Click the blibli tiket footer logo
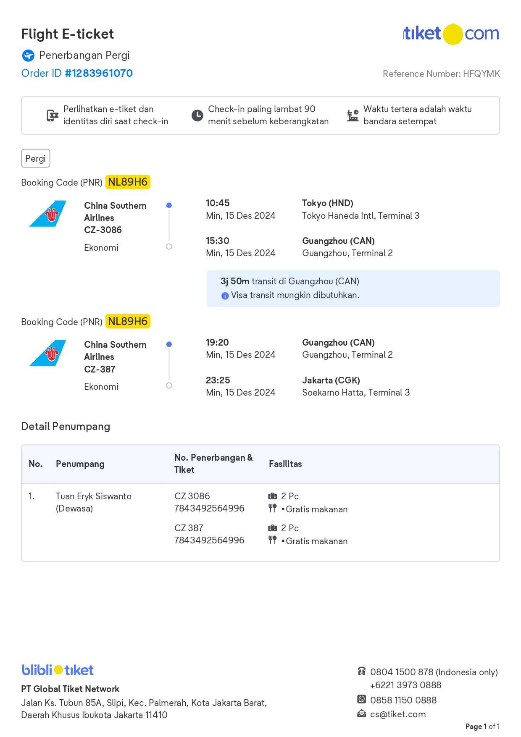Image resolution: width=521 pixels, height=737 pixels. point(58,670)
